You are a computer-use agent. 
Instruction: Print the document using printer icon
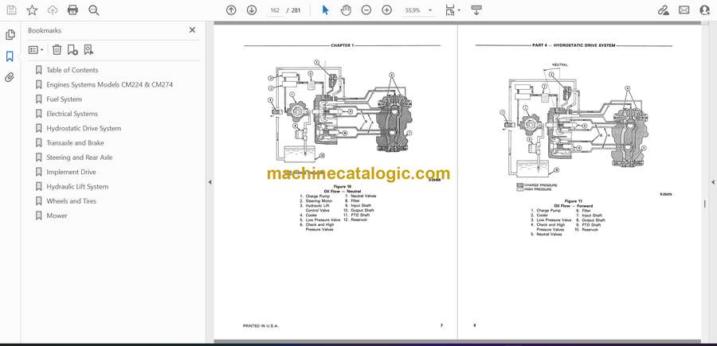[x=73, y=10]
